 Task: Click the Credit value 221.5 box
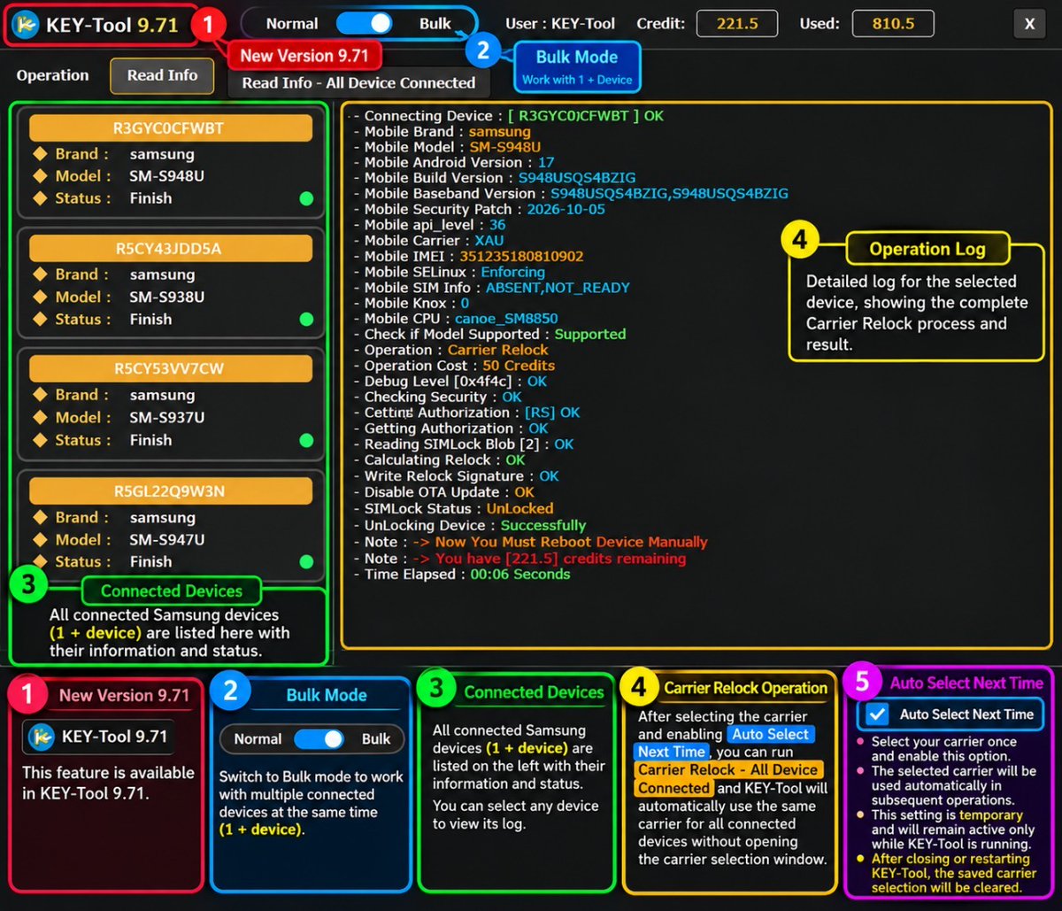click(737, 24)
